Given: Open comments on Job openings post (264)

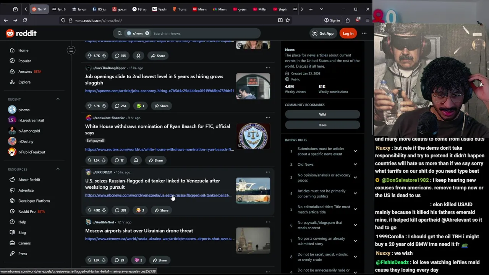Looking at the screenshot, I should point(120,106).
